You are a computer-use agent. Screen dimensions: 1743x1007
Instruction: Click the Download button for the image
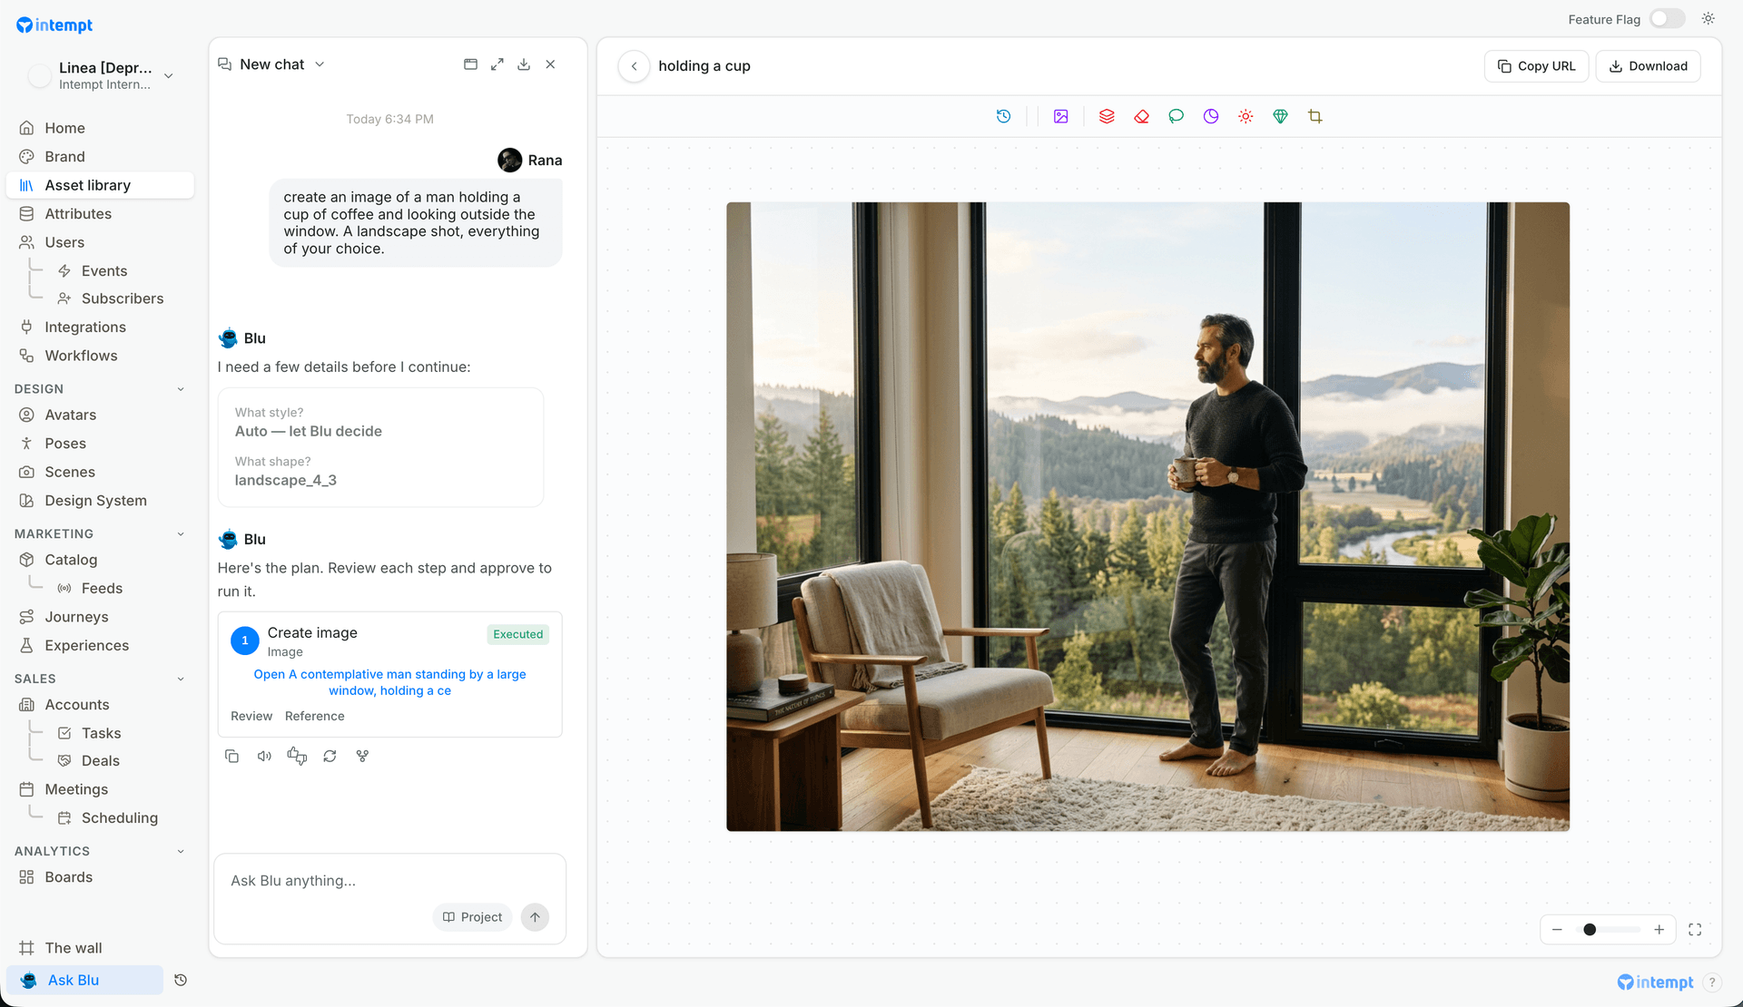coord(1648,66)
